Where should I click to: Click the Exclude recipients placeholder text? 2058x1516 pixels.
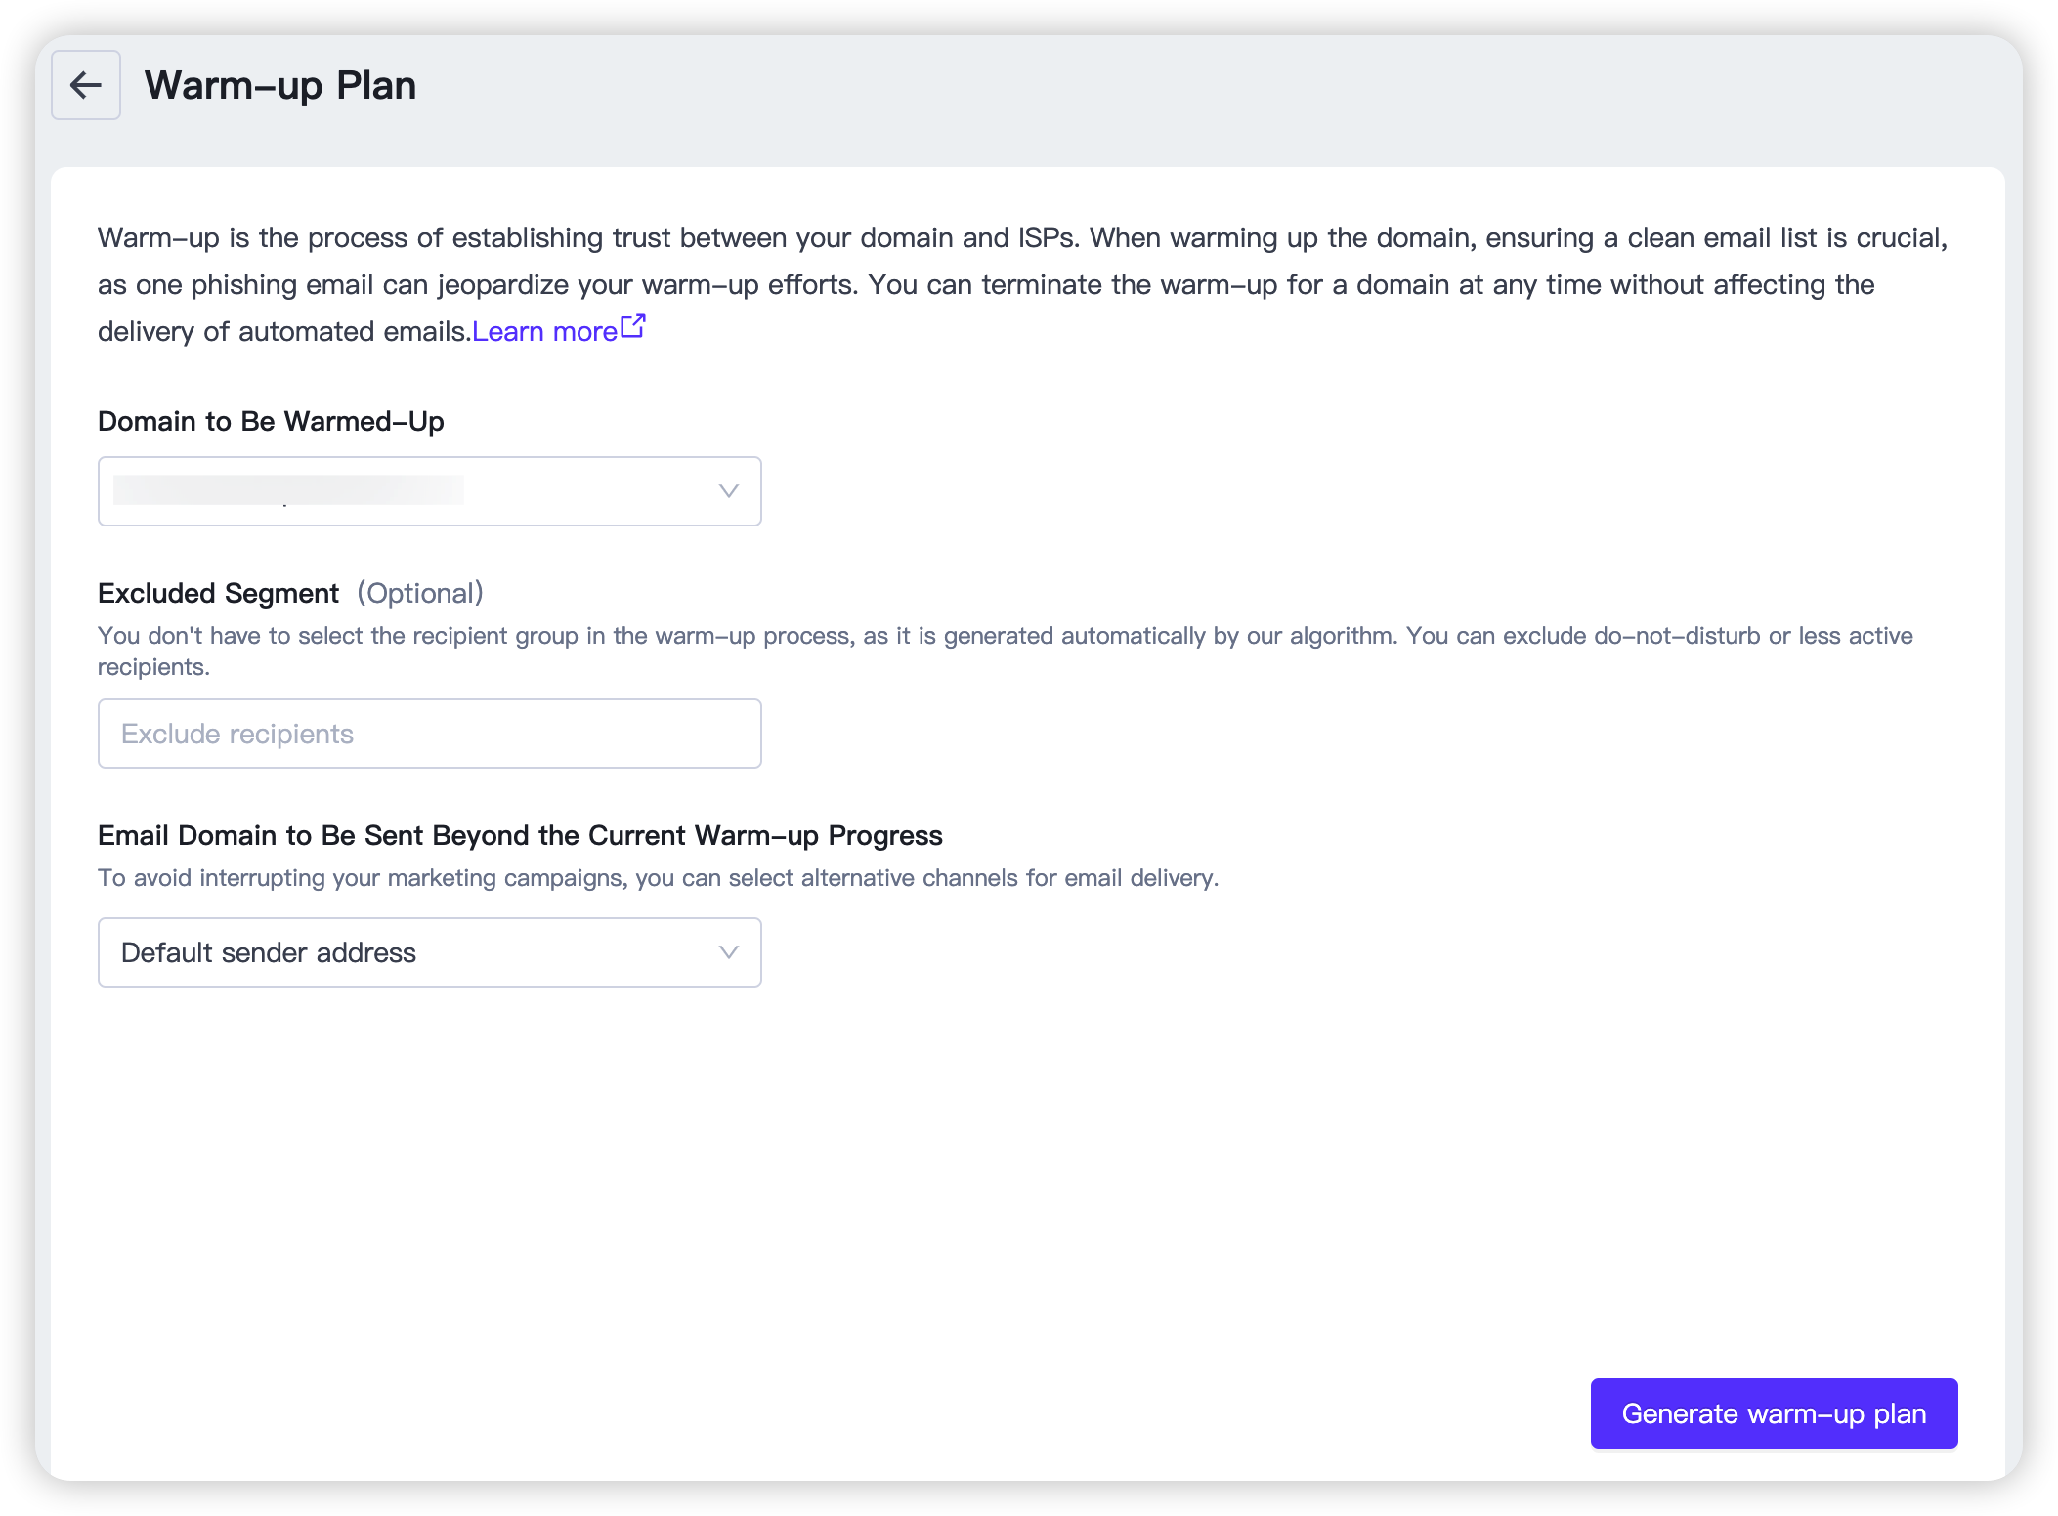click(237, 734)
